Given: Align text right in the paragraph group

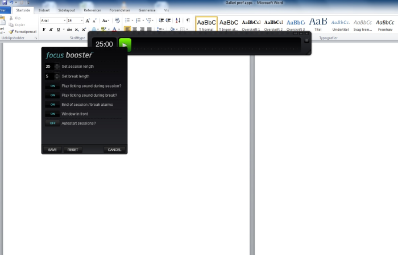Looking at the screenshot, I should (x=142, y=30).
